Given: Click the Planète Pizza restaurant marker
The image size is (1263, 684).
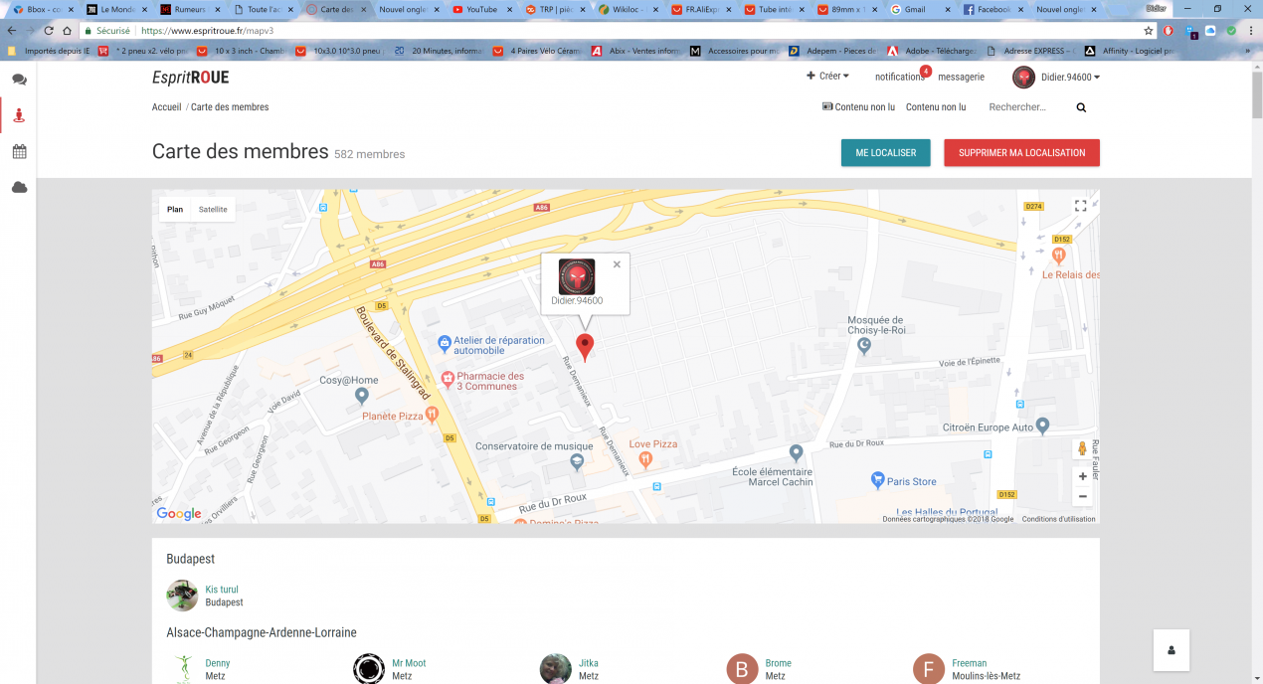Looking at the screenshot, I should [x=432, y=414].
